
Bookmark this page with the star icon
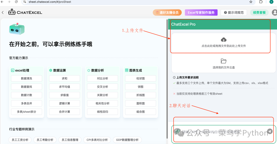251,2
